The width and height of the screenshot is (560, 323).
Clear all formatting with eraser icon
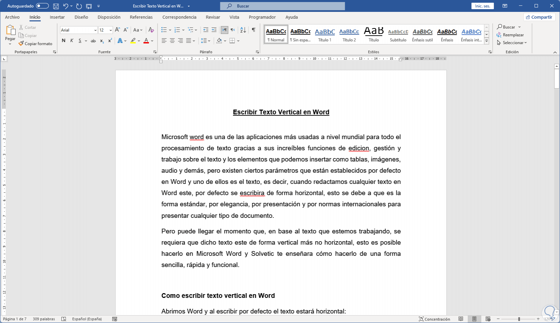pos(151,30)
